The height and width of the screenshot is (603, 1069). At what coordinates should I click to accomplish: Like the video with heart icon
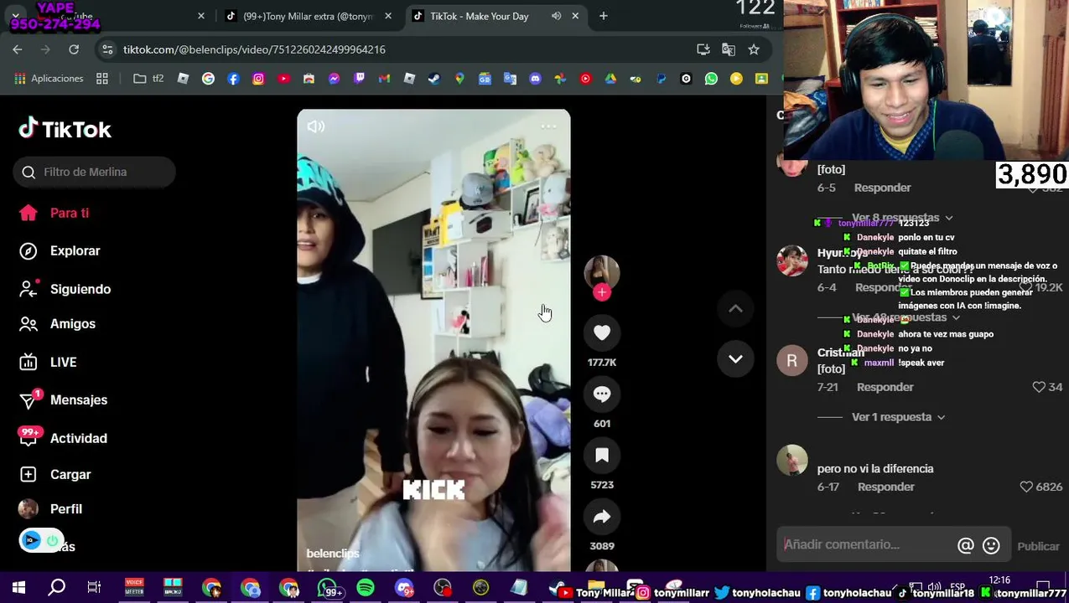click(602, 332)
